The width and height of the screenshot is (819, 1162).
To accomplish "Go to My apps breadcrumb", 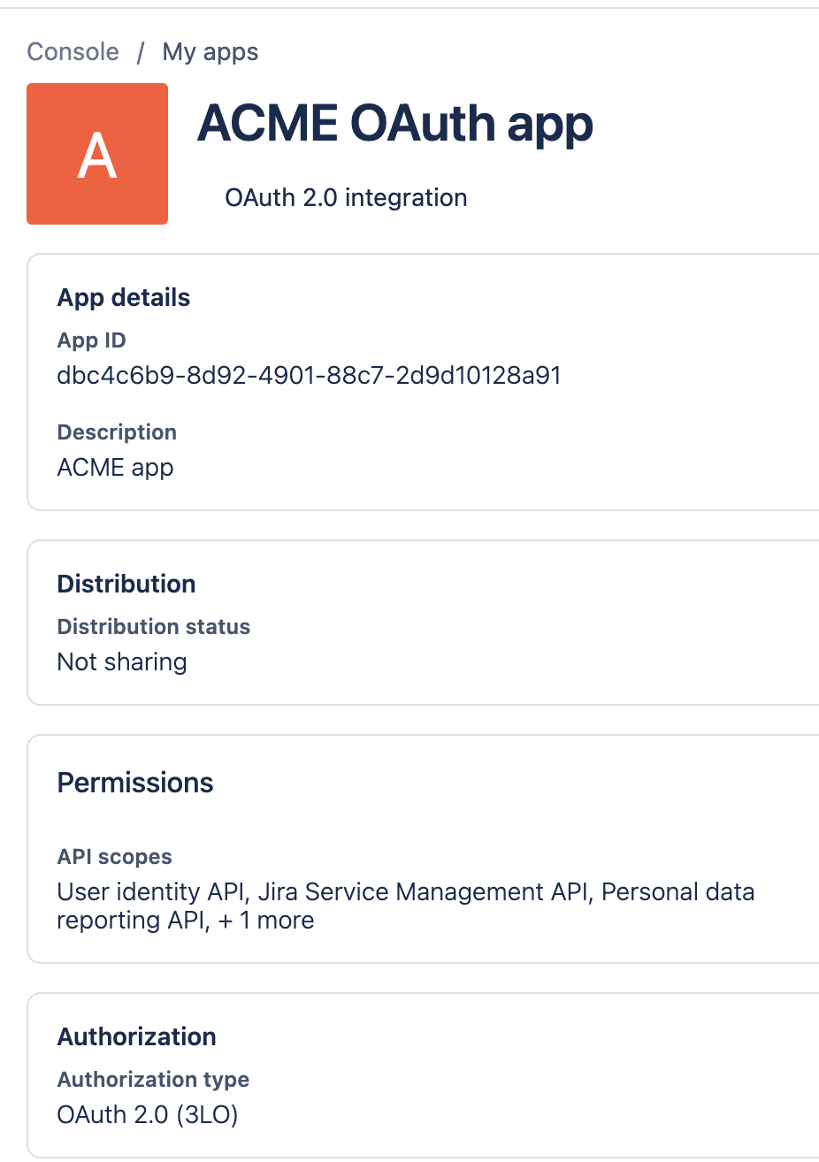I will tap(210, 52).
